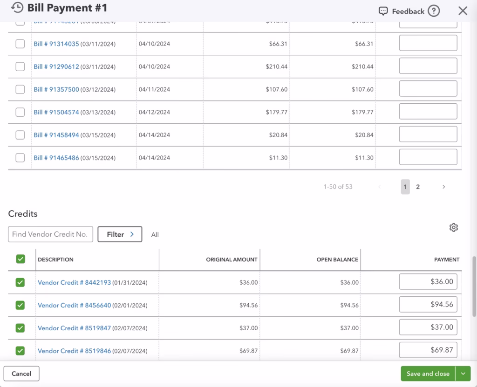Open Bill # 91504574 link
477x387 pixels.
[x=56, y=112]
